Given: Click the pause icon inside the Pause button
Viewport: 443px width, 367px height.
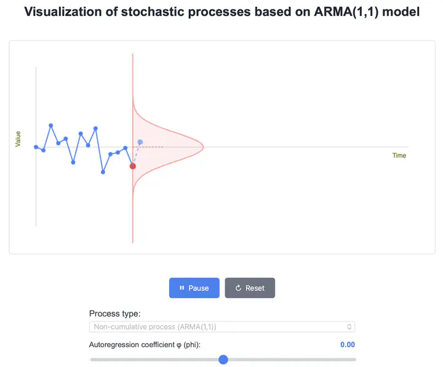Looking at the screenshot, I should point(182,288).
